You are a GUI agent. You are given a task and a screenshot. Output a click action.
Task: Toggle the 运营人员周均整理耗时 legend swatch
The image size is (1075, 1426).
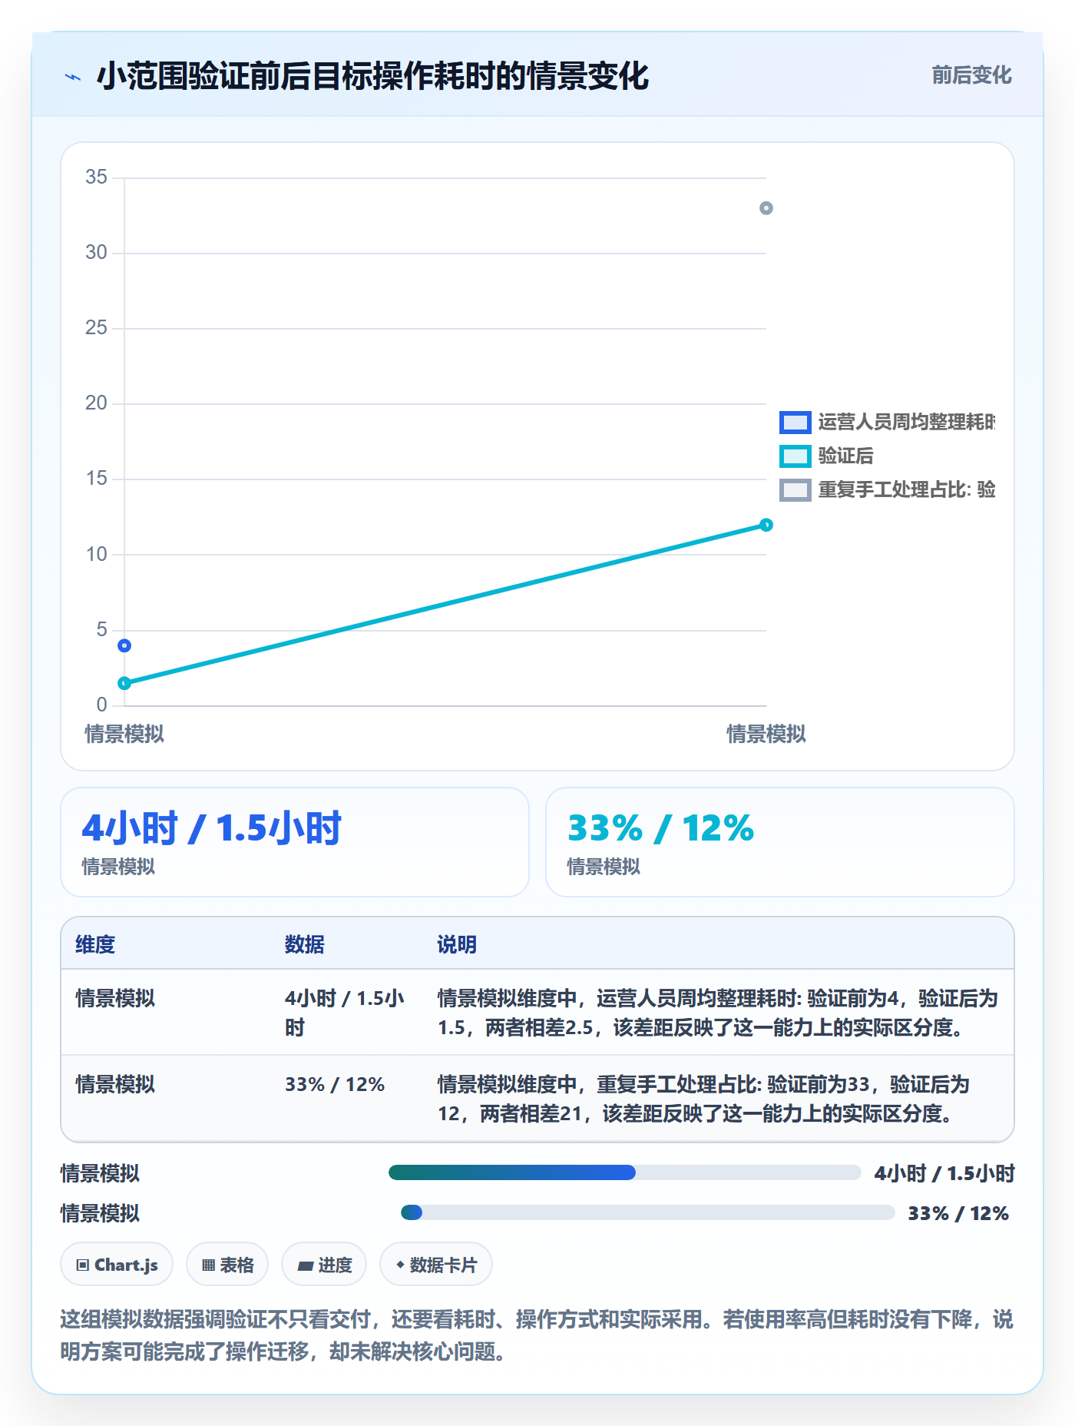pos(795,422)
